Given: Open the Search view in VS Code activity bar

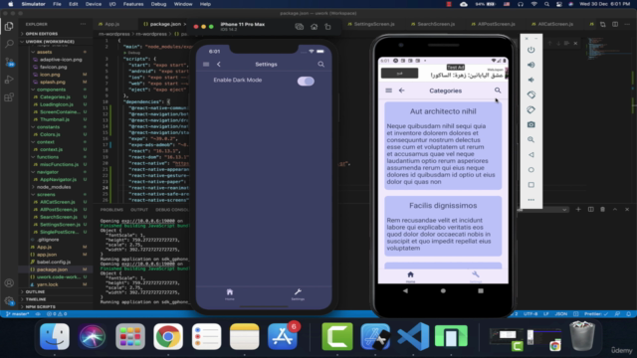Looking at the screenshot, I should [x=9, y=44].
